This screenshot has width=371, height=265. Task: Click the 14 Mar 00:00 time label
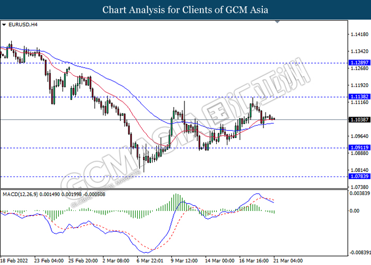tap(220, 261)
